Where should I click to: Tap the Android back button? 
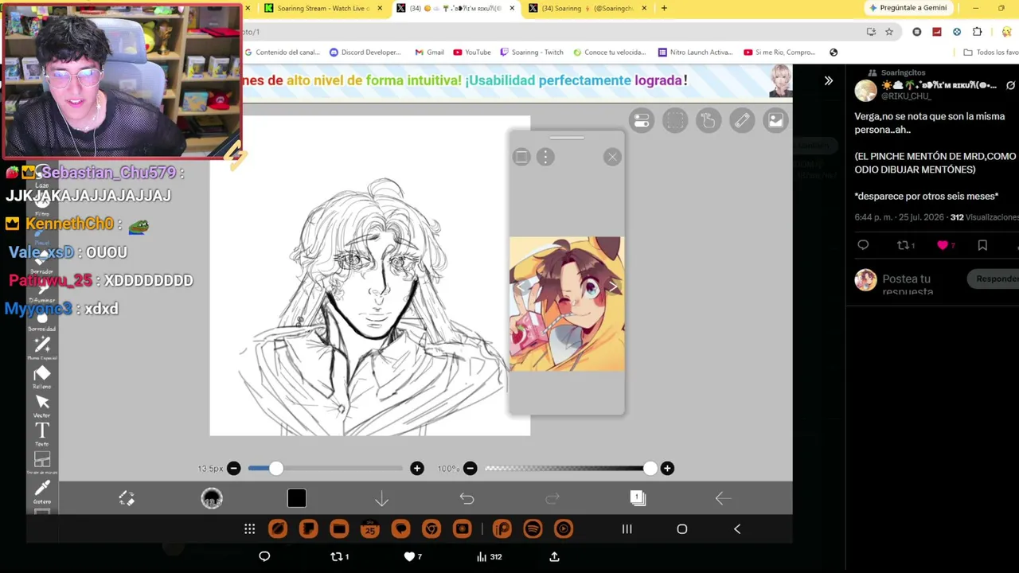point(737,529)
